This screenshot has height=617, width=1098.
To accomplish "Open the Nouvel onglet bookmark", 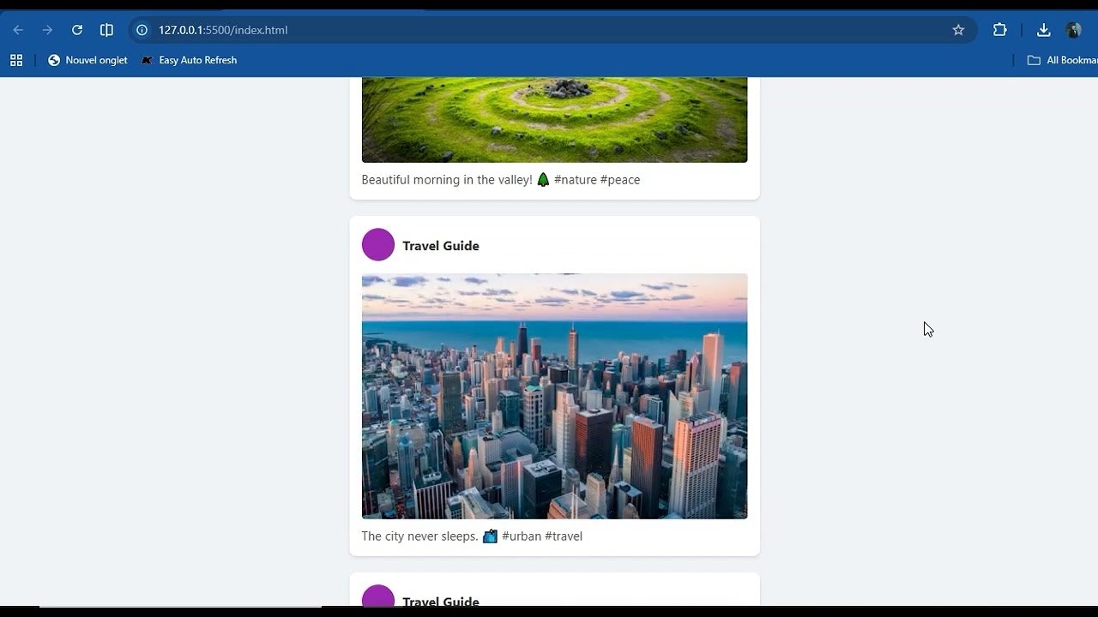I will click(x=87, y=60).
